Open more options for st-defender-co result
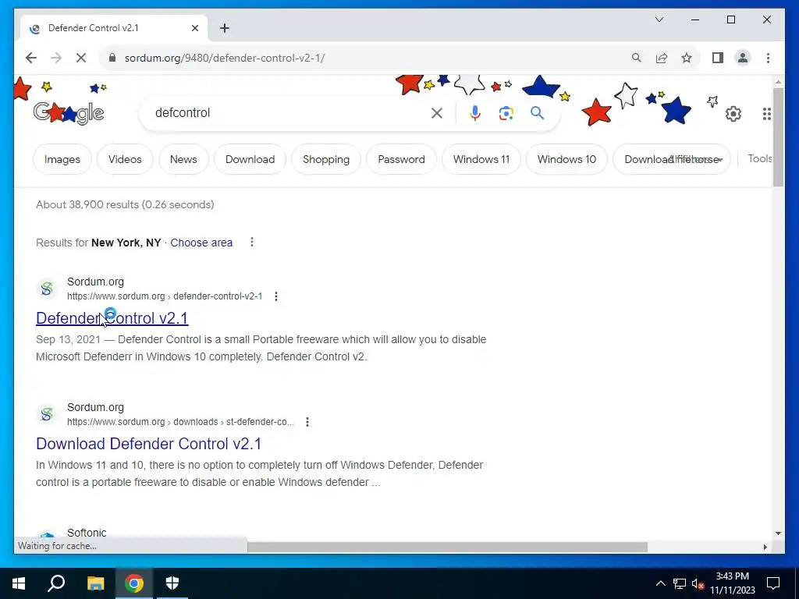The height and width of the screenshot is (599, 799). [307, 422]
